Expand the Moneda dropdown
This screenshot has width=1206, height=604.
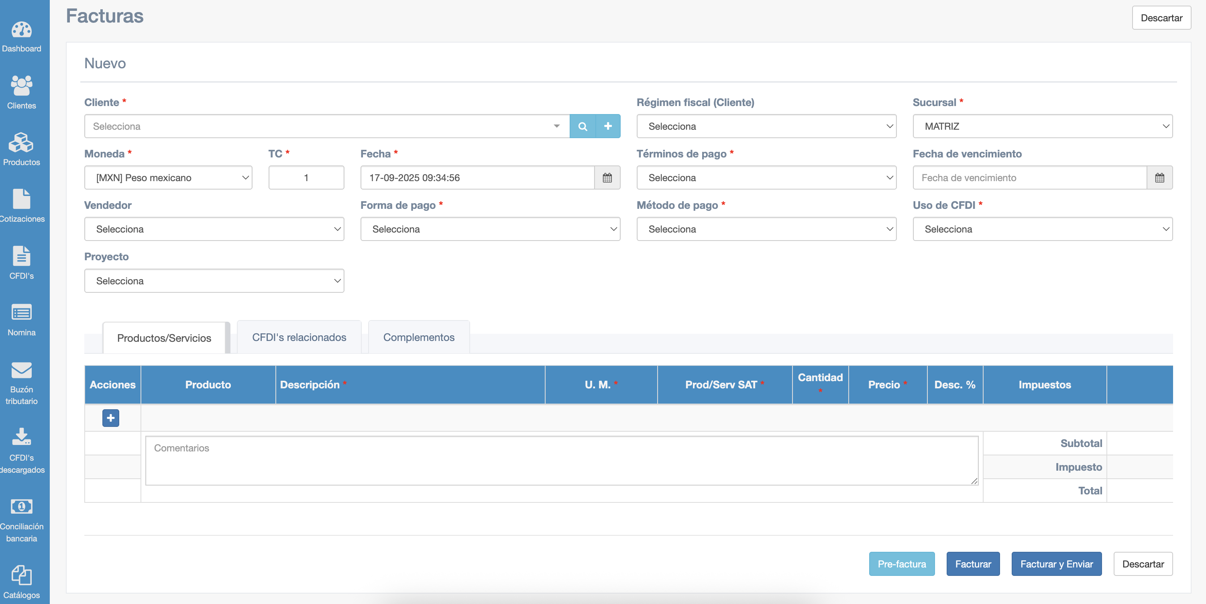tap(168, 178)
